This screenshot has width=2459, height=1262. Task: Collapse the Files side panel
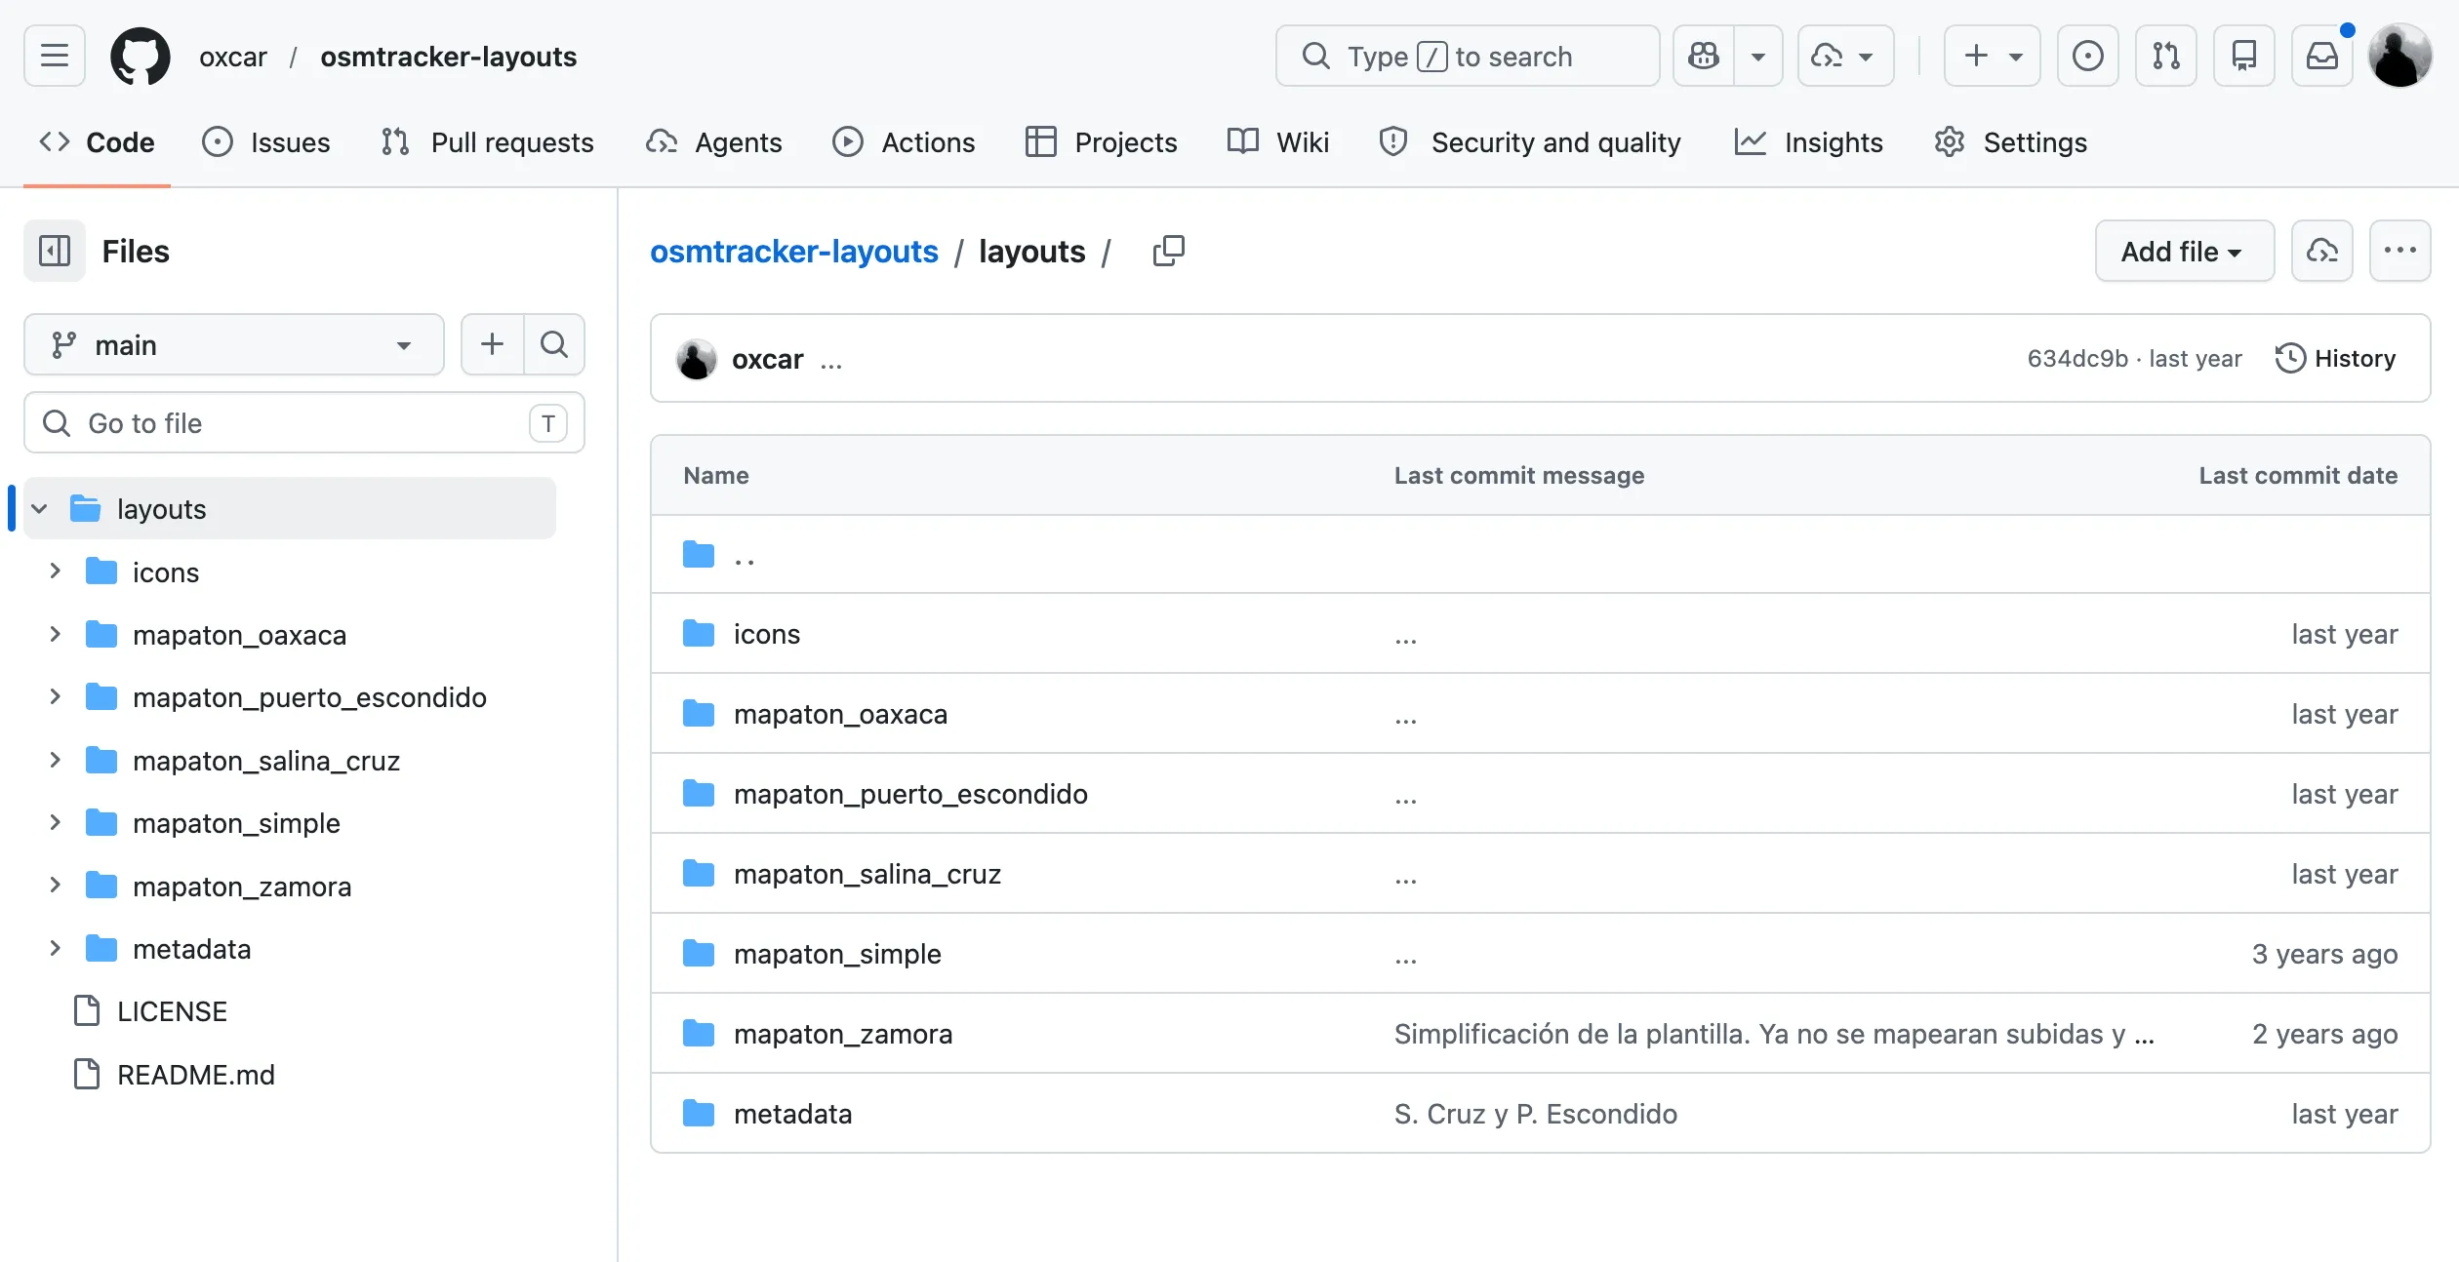[55, 251]
